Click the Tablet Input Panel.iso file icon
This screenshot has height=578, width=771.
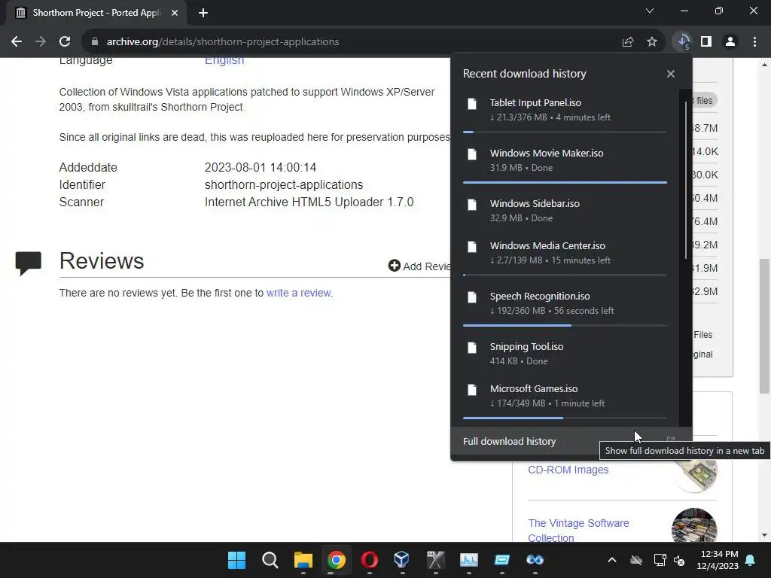472,104
